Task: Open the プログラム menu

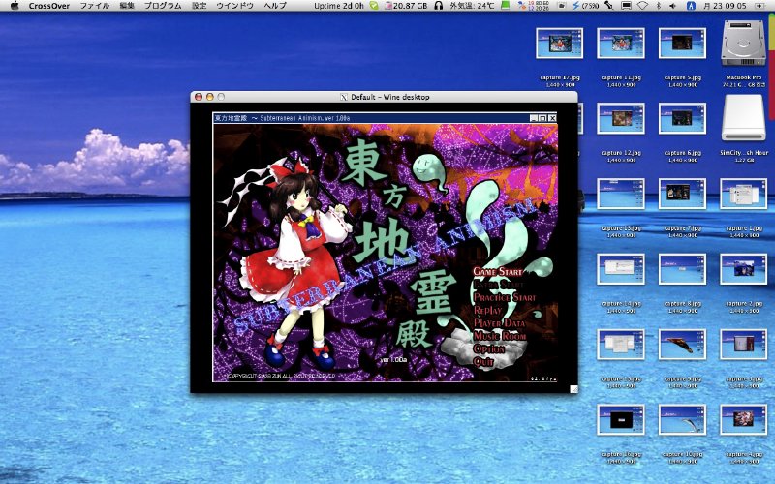Action: pyautogui.click(x=163, y=6)
